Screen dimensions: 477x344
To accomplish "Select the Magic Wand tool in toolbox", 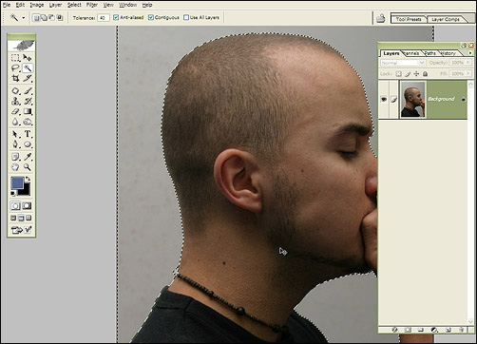I will 28,67.
